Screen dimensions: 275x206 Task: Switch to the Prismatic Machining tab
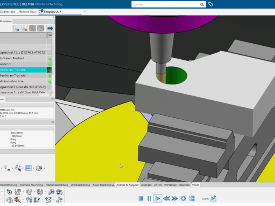pos(31,185)
